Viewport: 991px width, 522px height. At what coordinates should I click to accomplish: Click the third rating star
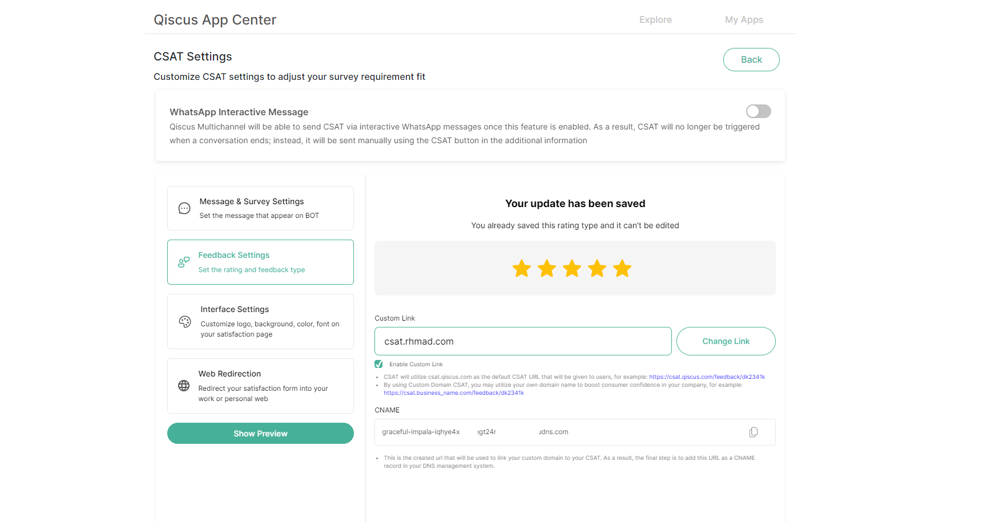click(572, 268)
